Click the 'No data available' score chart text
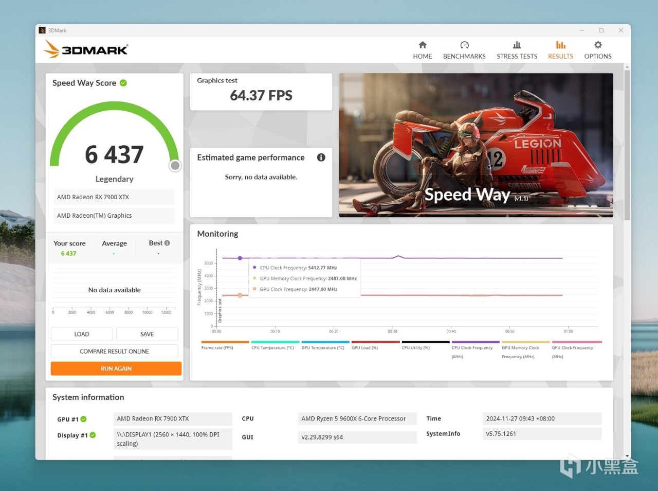 115,290
